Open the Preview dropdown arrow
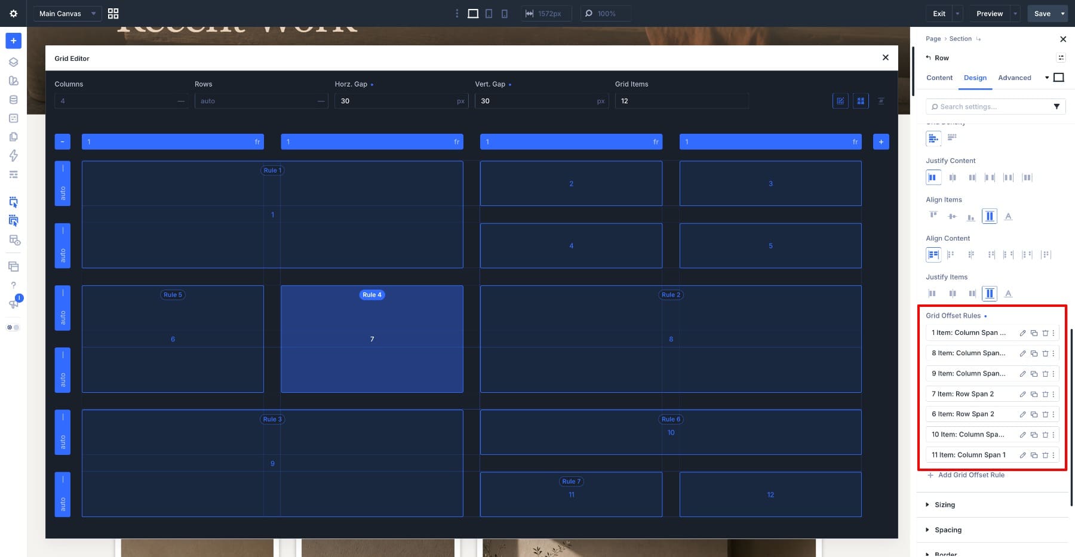1075x557 pixels. point(1015,13)
